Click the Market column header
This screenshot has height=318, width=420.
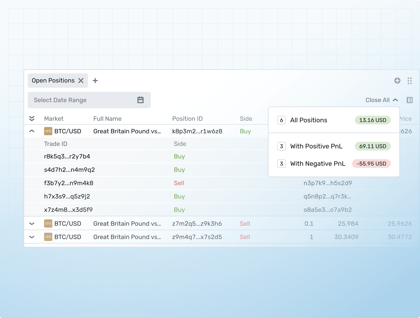click(54, 118)
